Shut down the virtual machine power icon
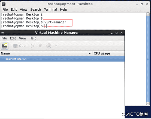Viewport: 151px width, 119px height. tap(49, 46)
